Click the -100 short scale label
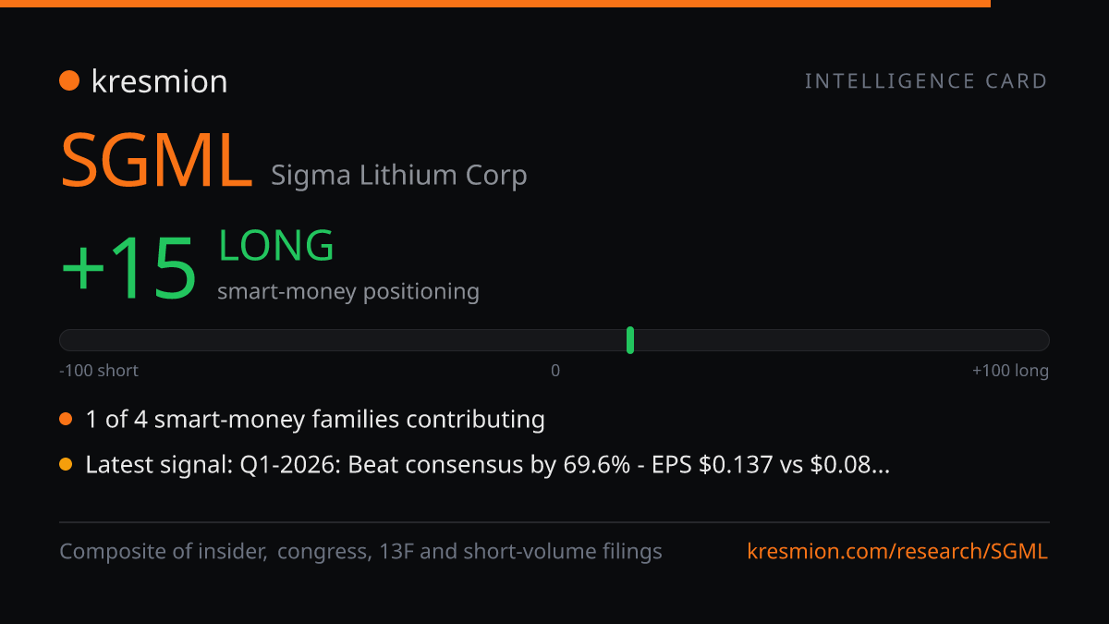The image size is (1109, 624). [99, 371]
